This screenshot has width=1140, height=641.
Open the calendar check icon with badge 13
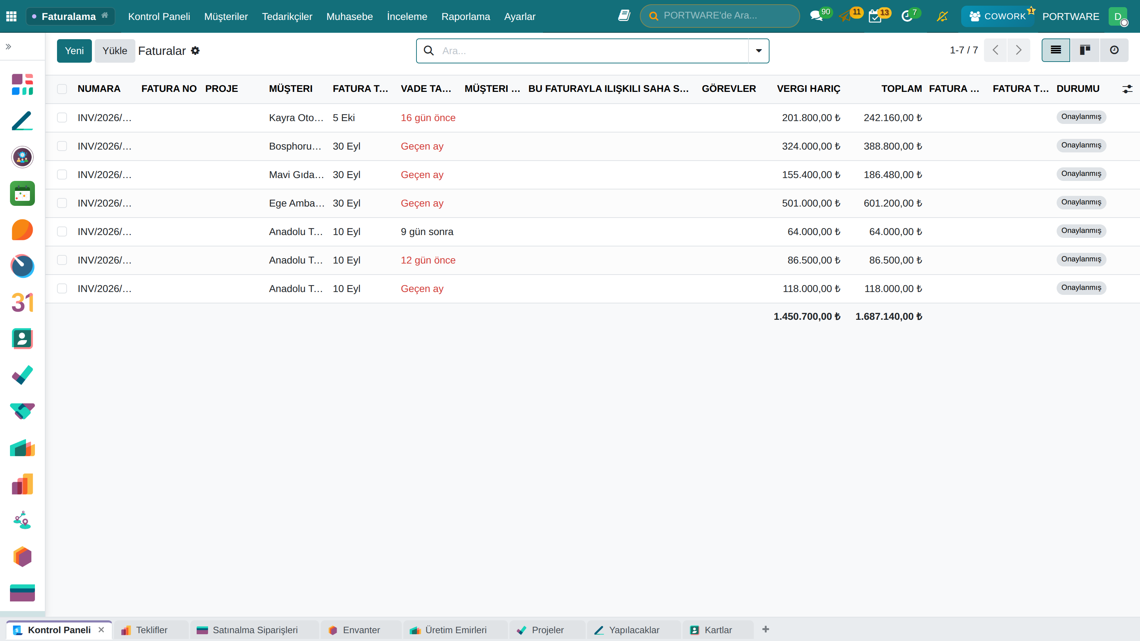(875, 16)
